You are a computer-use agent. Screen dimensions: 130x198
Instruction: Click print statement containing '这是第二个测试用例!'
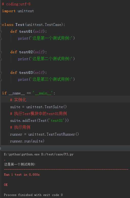[x=46, y=59]
